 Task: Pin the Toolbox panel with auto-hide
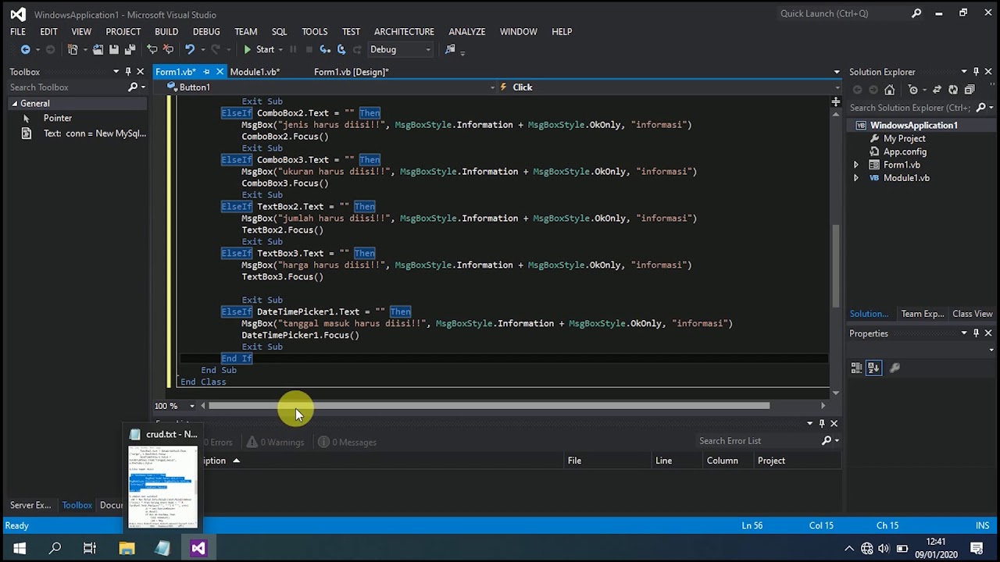(x=128, y=72)
